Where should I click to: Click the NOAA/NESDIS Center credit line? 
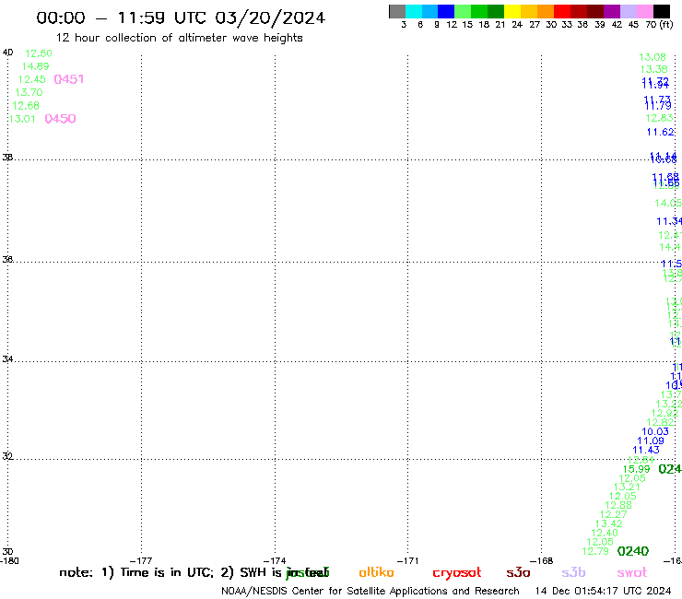(370, 592)
